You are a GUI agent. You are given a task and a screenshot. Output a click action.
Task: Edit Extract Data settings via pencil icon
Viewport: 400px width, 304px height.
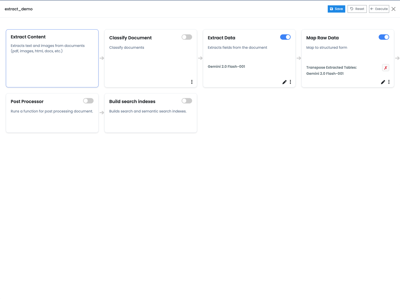(284, 82)
